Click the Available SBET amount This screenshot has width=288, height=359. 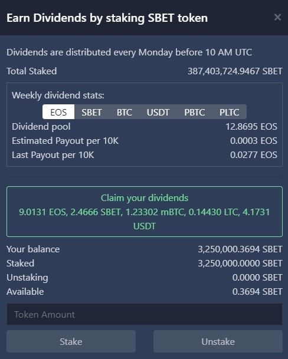pos(257,292)
